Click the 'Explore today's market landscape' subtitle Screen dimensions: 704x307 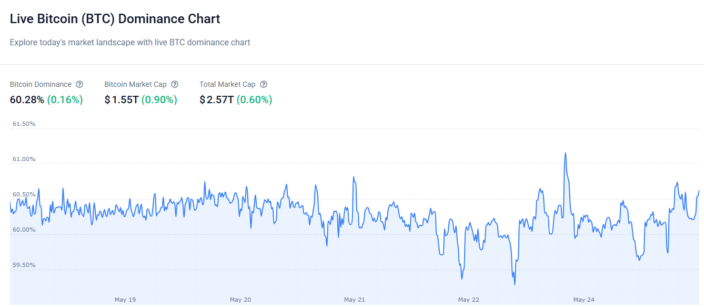130,42
